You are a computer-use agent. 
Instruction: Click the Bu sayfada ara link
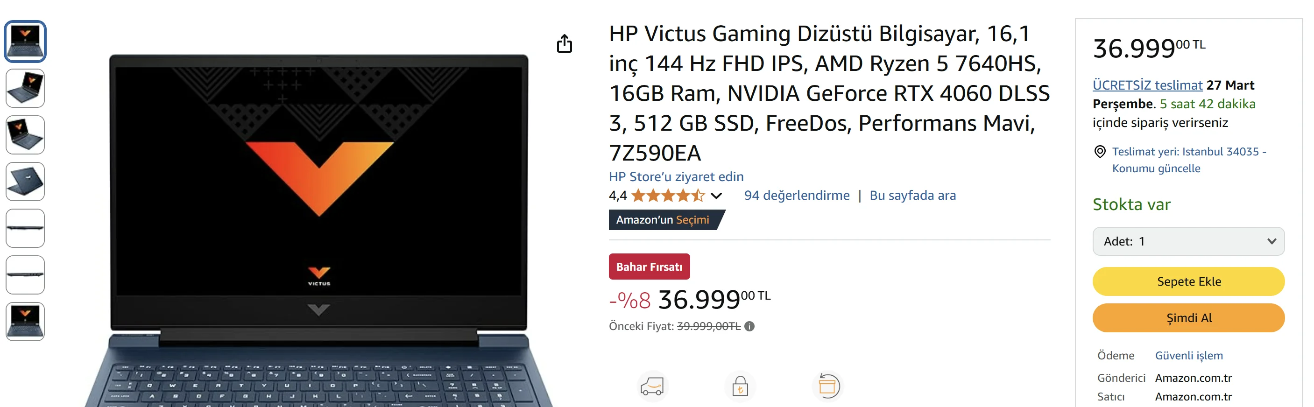tap(912, 196)
